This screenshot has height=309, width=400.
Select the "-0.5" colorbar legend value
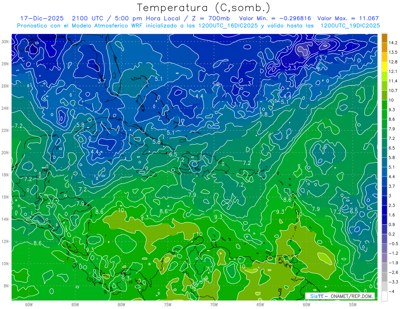click(x=393, y=244)
